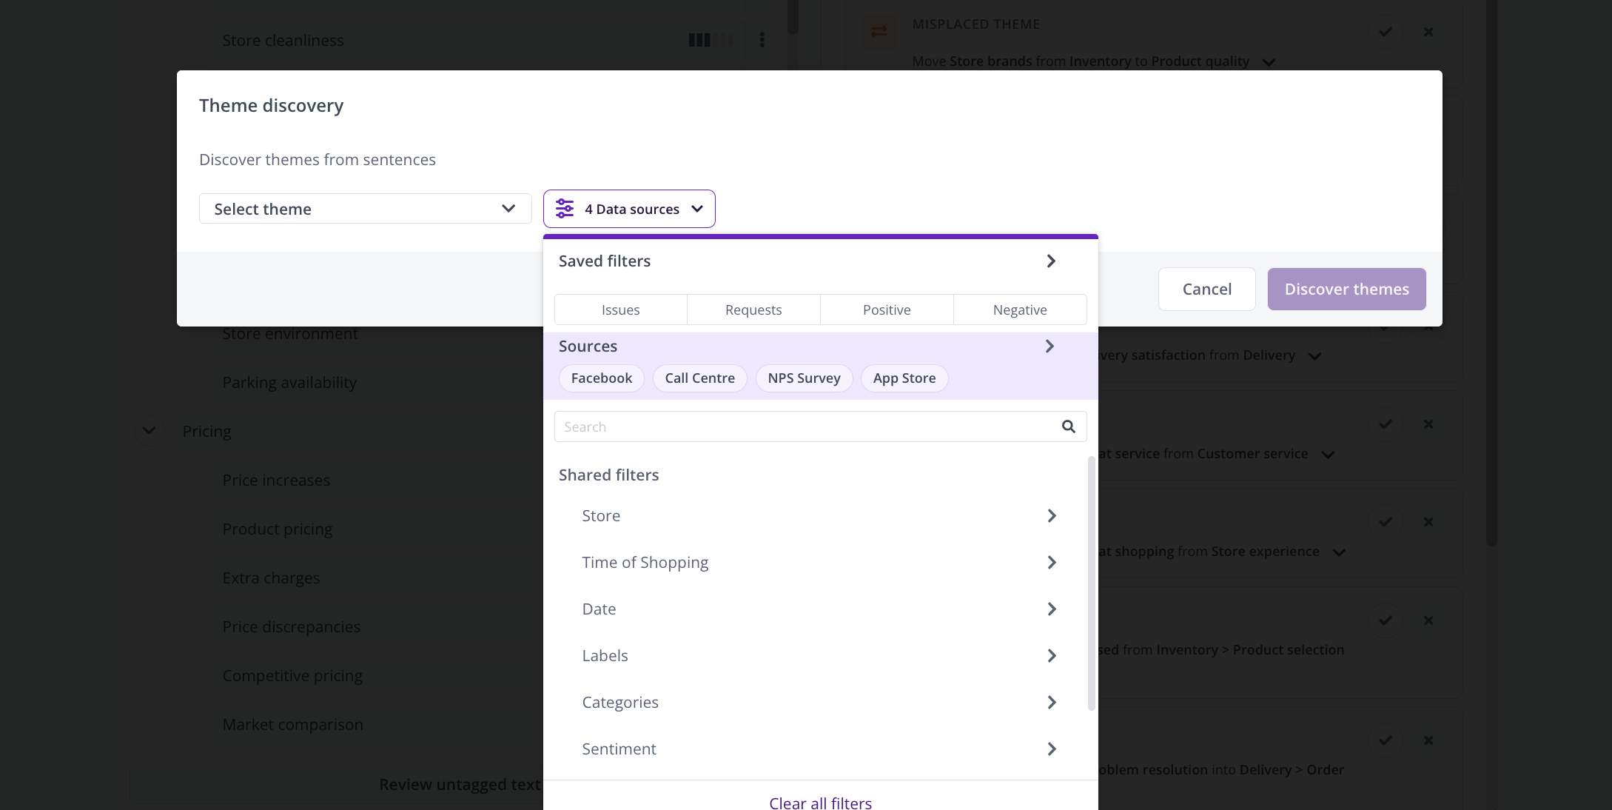
Task: Toggle the Negative filter
Action: coord(1019,309)
